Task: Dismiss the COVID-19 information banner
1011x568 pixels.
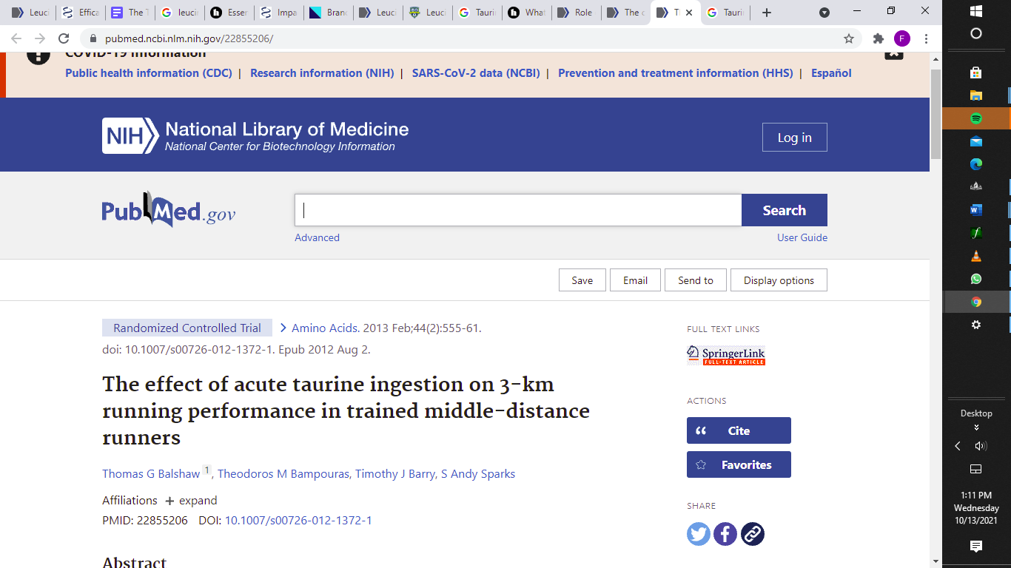Action: coord(893,53)
